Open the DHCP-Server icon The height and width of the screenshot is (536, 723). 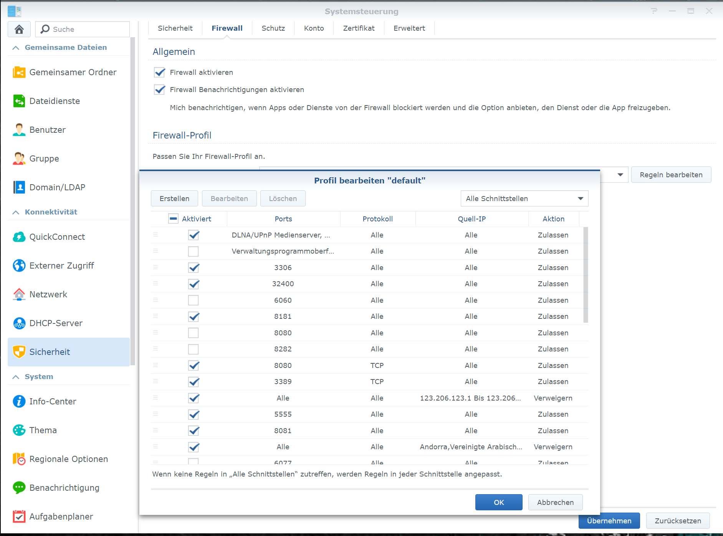19,323
